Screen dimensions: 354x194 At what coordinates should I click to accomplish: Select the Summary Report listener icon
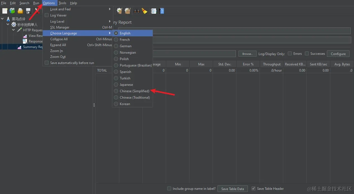coord(19,47)
